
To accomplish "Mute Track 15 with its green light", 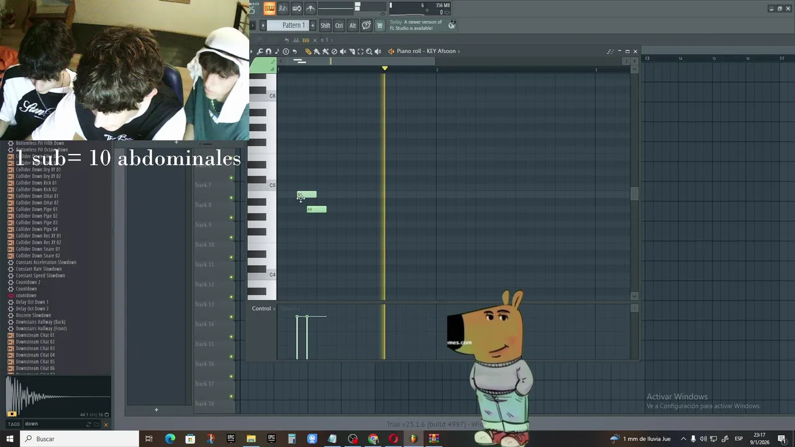I will (231, 337).
